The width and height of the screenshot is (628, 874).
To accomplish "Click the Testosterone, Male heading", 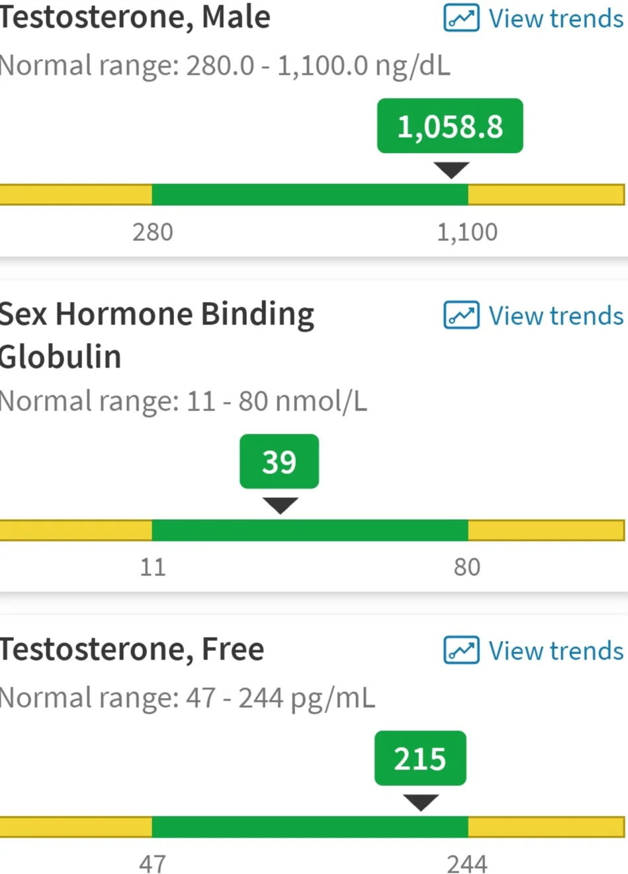I will 135,17.
